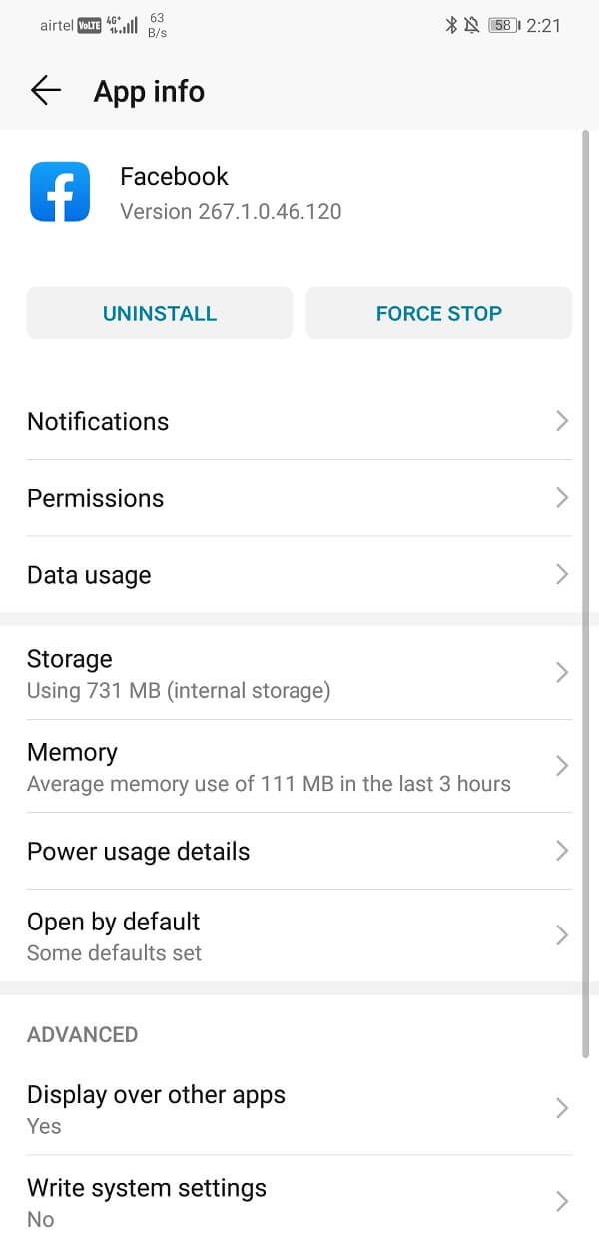599x1236 pixels.
Task: Tap the back arrow icon
Action: [46, 91]
